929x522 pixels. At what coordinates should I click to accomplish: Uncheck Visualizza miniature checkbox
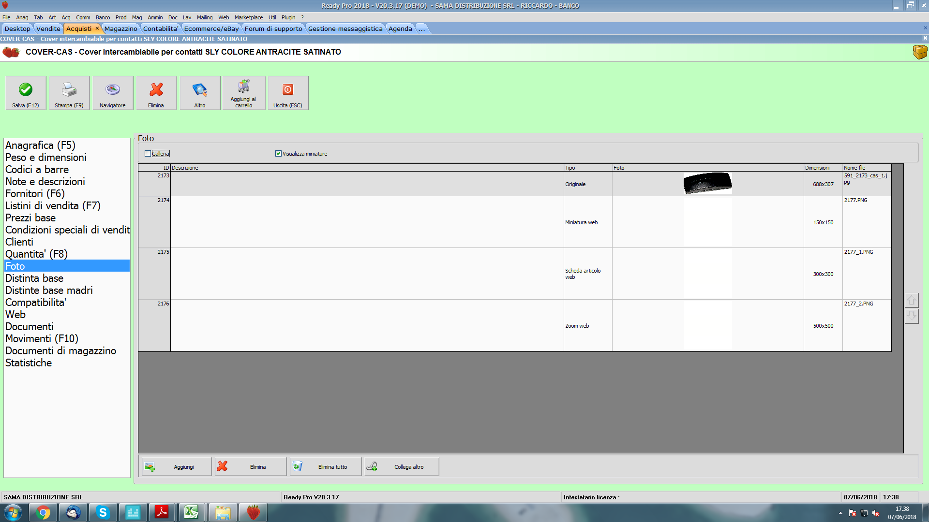point(278,154)
